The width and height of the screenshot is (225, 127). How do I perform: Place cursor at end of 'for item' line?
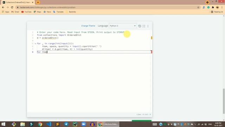pyautogui.click(x=47, y=52)
